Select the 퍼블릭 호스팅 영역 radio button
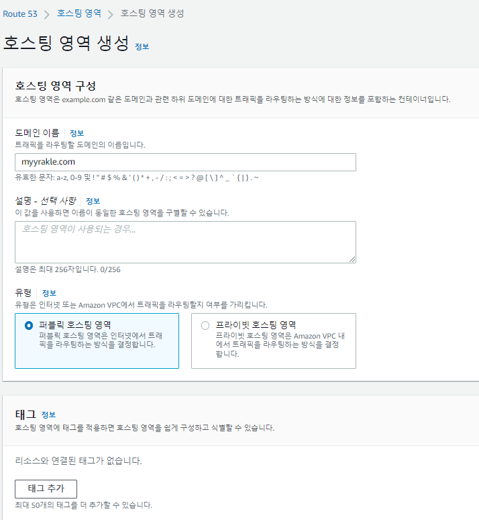 (x=29, y=325)
